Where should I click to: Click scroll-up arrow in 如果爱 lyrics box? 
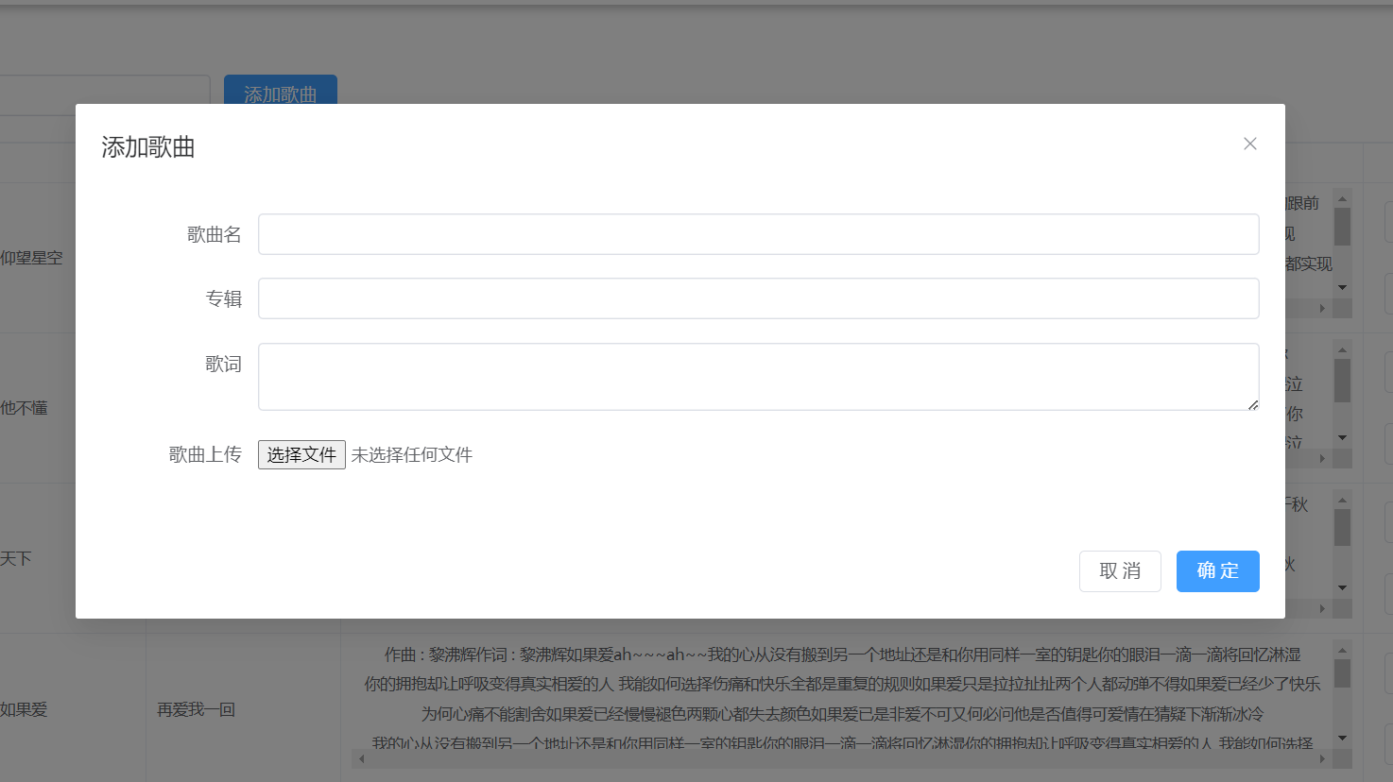[x=1342, y=650]
